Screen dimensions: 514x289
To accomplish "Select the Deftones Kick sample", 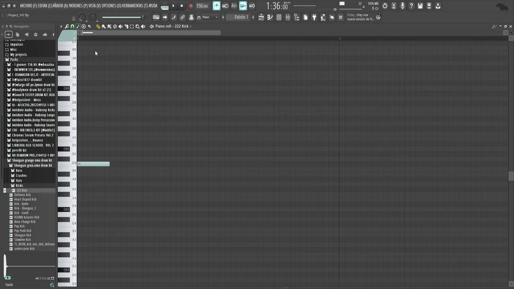I will (x=22, y=195).
